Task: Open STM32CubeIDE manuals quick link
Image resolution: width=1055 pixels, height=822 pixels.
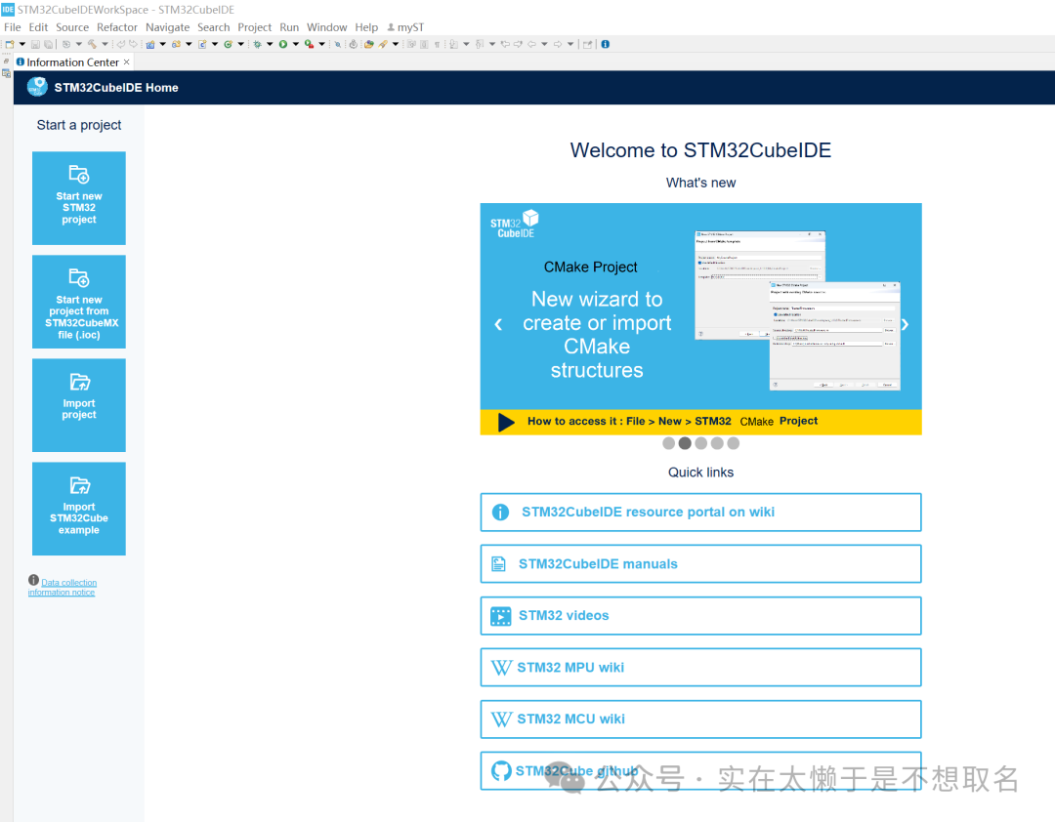Action: tap(700, 563)
